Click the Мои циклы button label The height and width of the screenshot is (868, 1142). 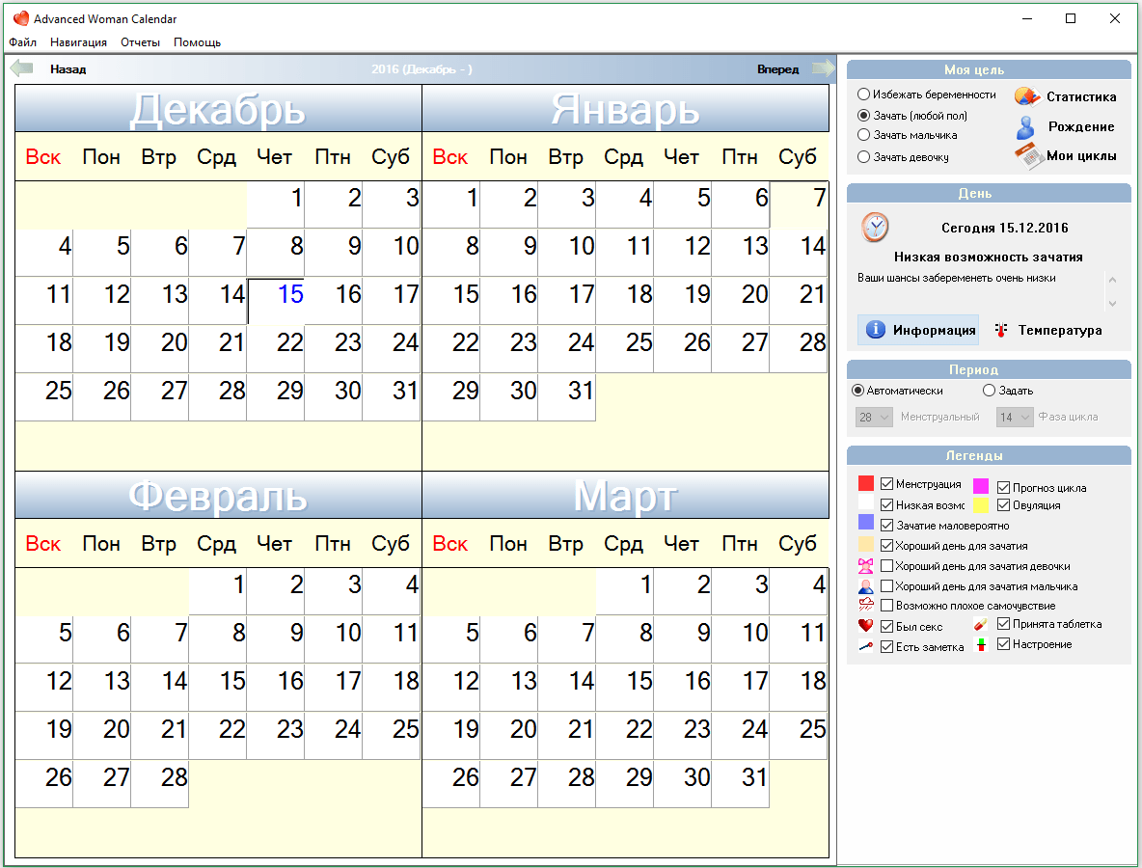[1081, 156]
